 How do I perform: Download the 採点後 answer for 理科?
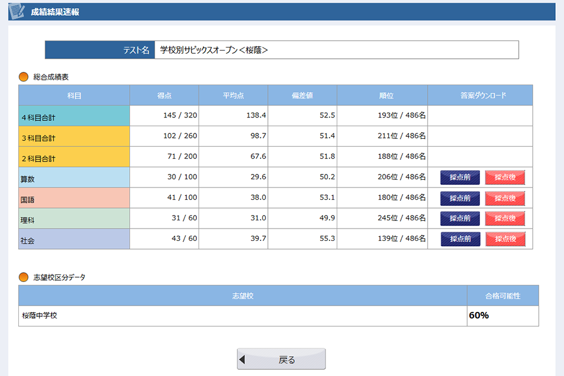[504, 219]
